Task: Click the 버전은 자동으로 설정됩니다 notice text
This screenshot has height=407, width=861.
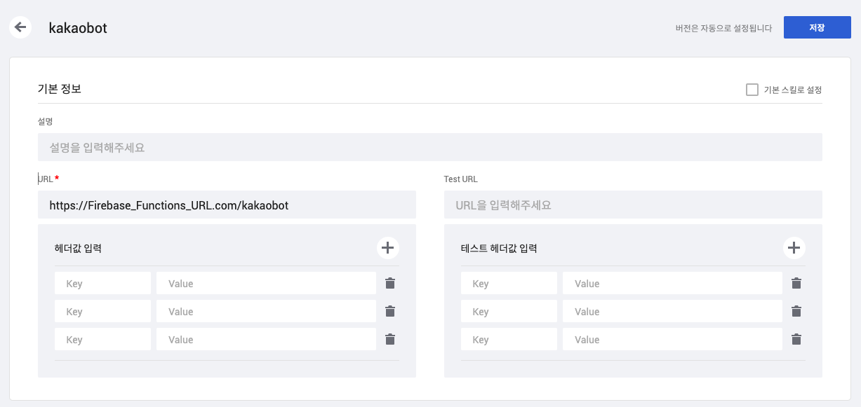Action: (x=723, y=28)
